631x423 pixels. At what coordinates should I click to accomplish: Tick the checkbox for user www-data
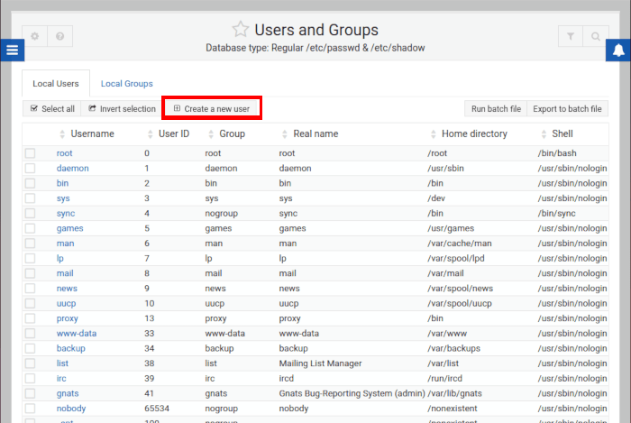30,333
